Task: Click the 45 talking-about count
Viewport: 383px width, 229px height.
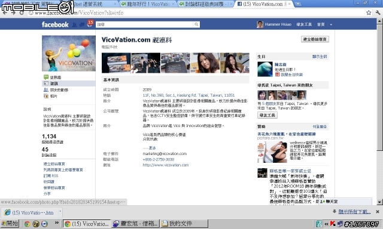Action: click(x=45, y=150)
